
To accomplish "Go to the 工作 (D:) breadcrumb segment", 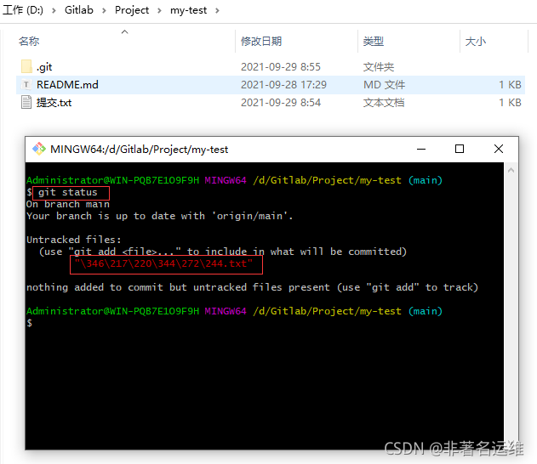I will (23, 10).
